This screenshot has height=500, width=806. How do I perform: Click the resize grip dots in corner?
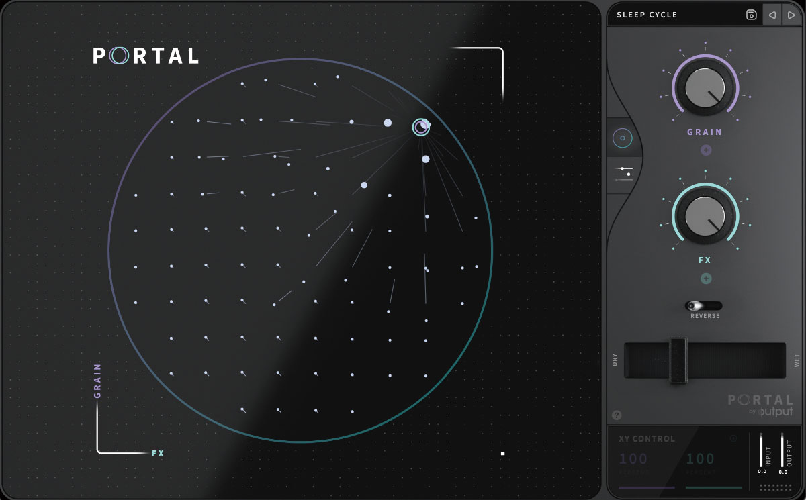tap(774, 487)
